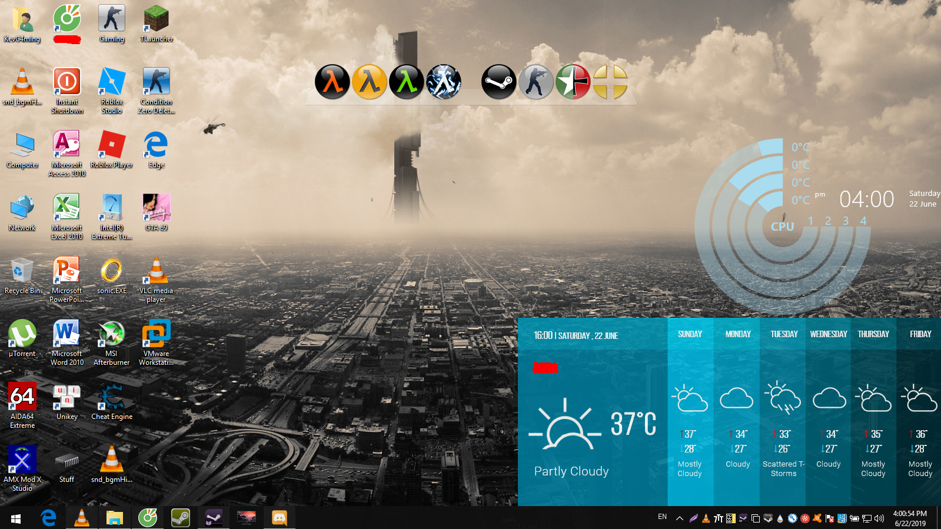Launch Unikey shortcut
Screen dimensions: 941x529
coord(67,401)
